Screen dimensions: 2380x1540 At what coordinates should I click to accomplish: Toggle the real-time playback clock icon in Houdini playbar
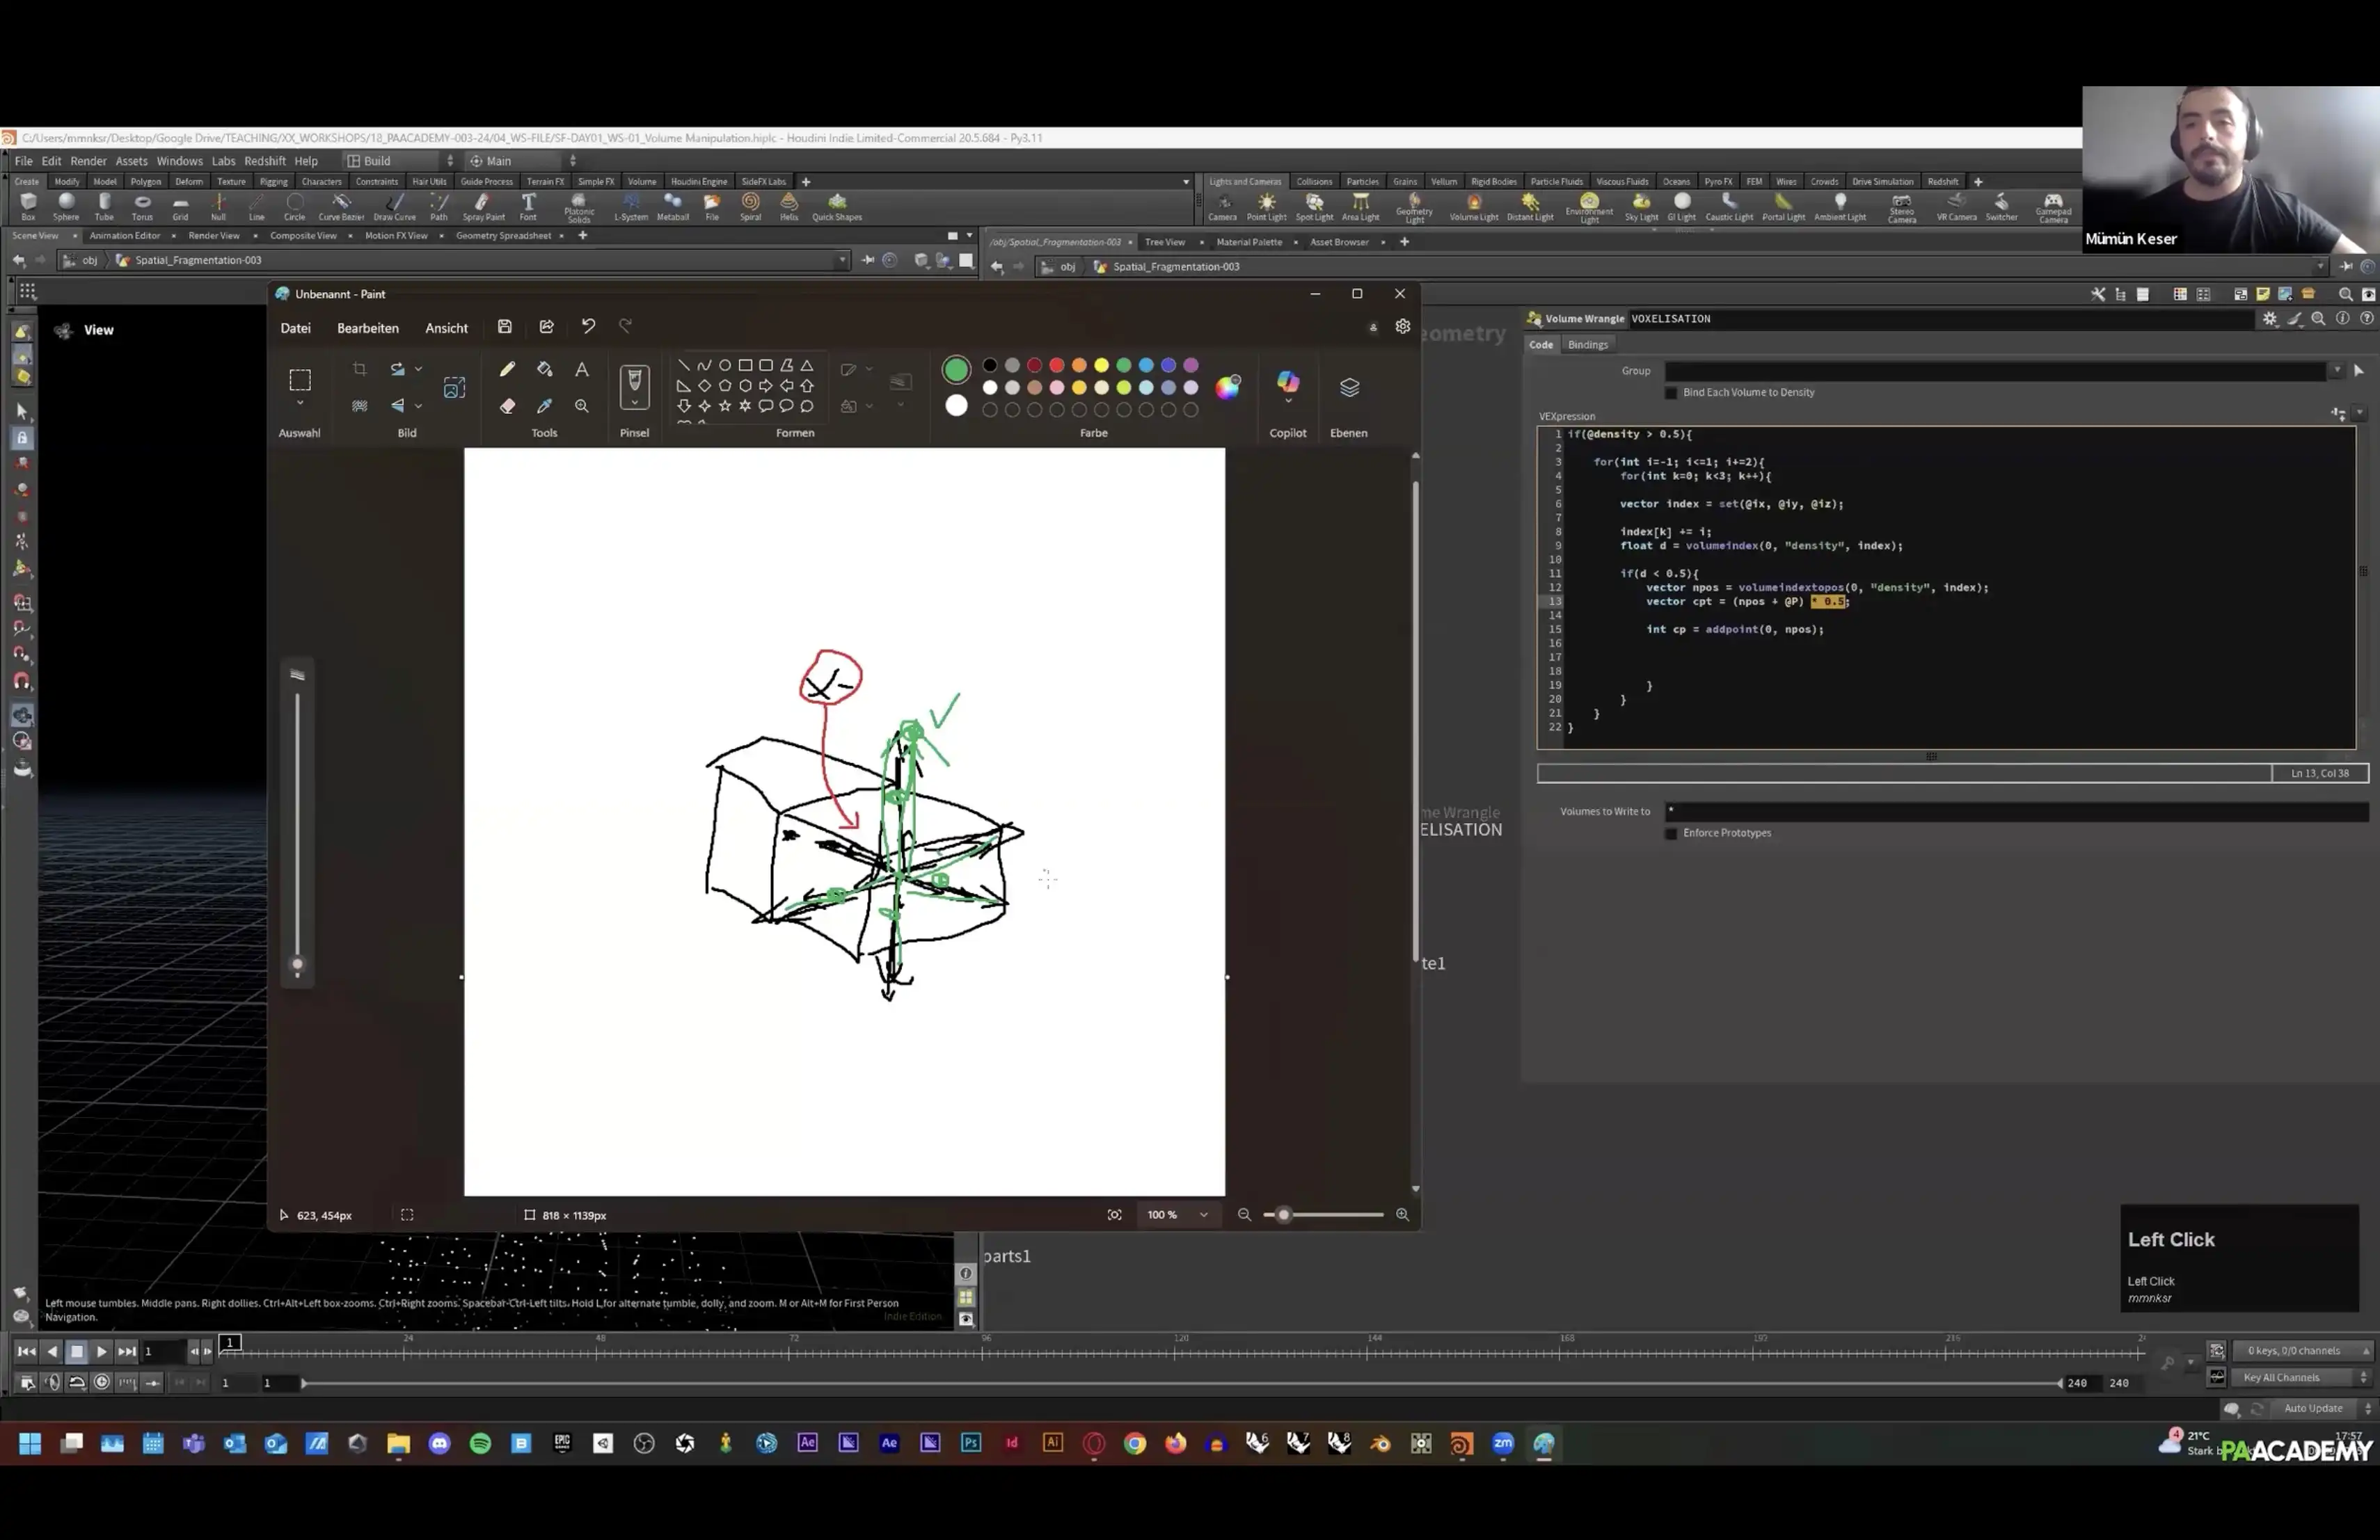[x=101, y=1382]
